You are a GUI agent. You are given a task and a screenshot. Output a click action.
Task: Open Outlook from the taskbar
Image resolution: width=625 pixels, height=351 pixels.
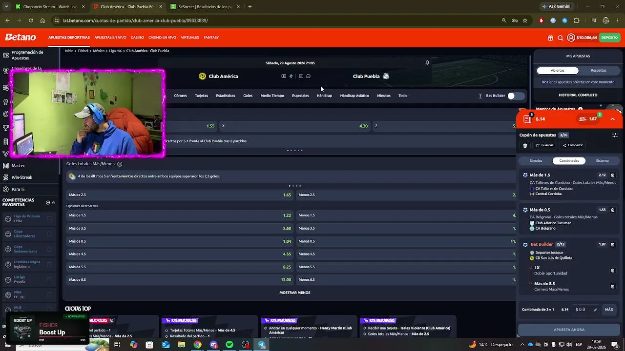click(x=166, y=345)
